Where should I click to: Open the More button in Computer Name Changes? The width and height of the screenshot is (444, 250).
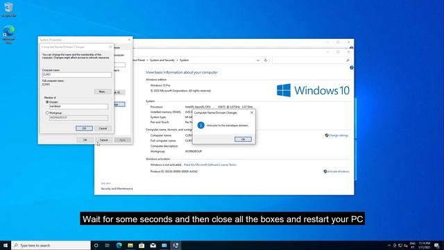[103, 92]
